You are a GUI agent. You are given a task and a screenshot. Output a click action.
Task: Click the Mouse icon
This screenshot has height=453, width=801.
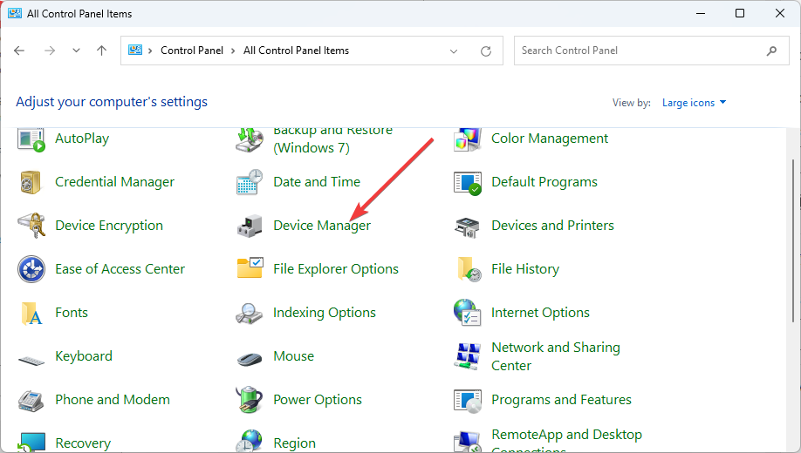click(250, 359)
